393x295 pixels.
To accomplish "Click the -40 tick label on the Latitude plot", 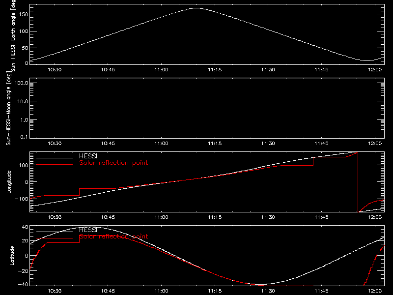I will tap(23, 284).
